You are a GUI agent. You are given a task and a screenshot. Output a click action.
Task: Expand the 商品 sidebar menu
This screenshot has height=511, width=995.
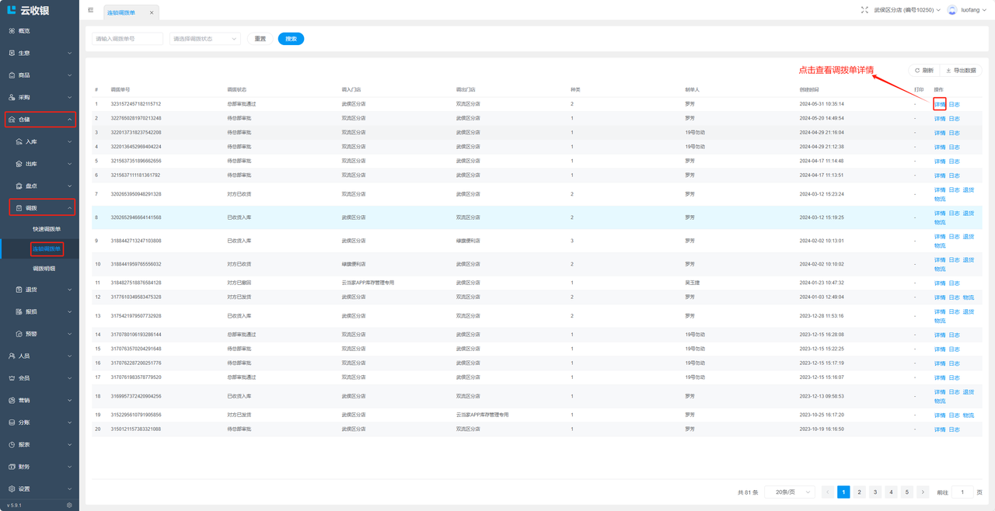point(40,75)
